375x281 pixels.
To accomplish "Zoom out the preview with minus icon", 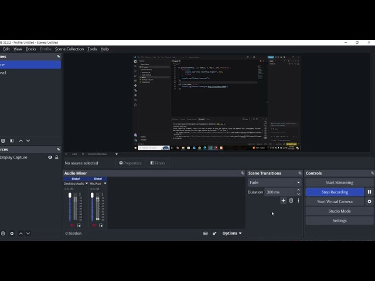I will (66, 154).
